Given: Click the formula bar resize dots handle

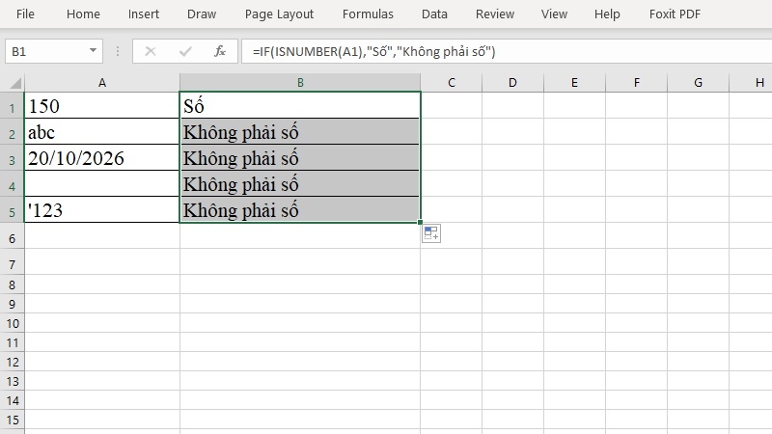Looking at the screenshot, I should tap(118, 51).
